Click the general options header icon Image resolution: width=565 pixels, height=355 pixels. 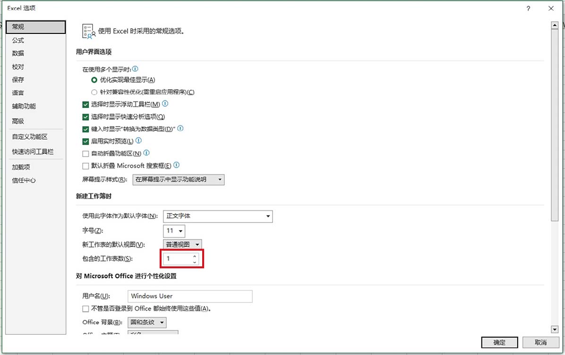point(89,31)
